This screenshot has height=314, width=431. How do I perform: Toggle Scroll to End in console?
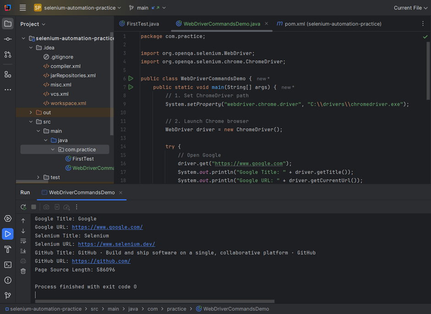[x=23, y=251]
